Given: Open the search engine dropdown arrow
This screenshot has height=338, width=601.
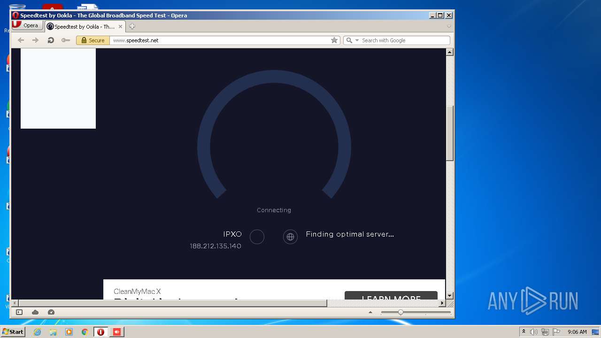Looking at the screenshot, I should (x=357, y=40).
